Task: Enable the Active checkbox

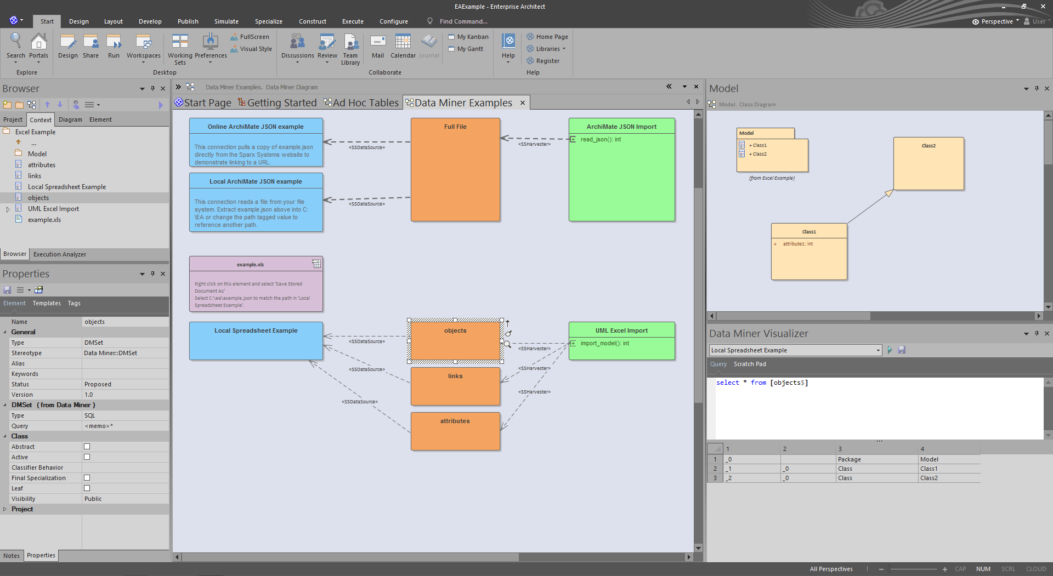Action: tap(87, 457)
